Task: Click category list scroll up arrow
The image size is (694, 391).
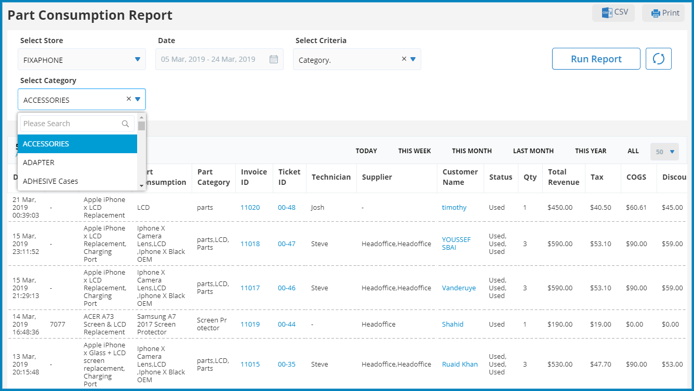Action: pos(141,117)
